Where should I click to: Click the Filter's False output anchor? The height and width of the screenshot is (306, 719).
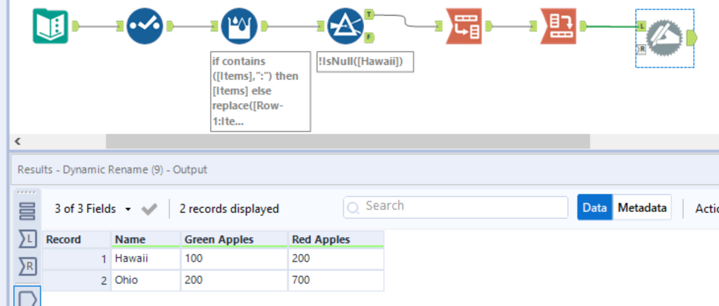coord(369,37)
